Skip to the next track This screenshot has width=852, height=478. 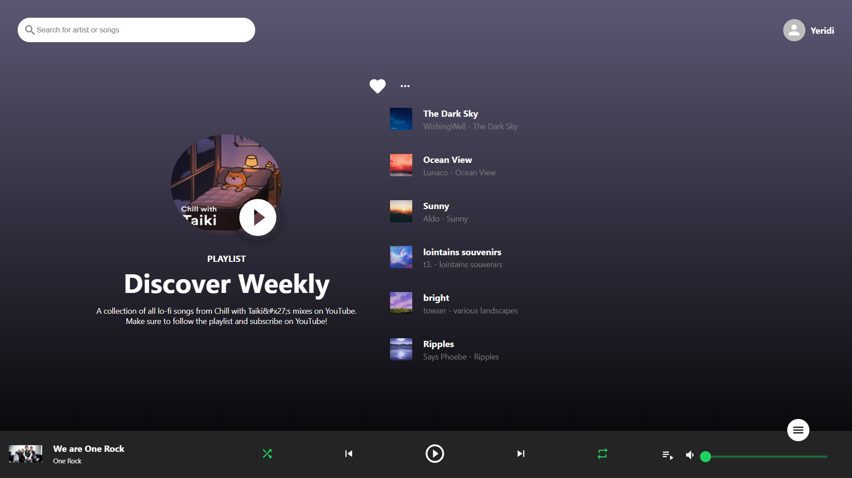tap(521, 454)
